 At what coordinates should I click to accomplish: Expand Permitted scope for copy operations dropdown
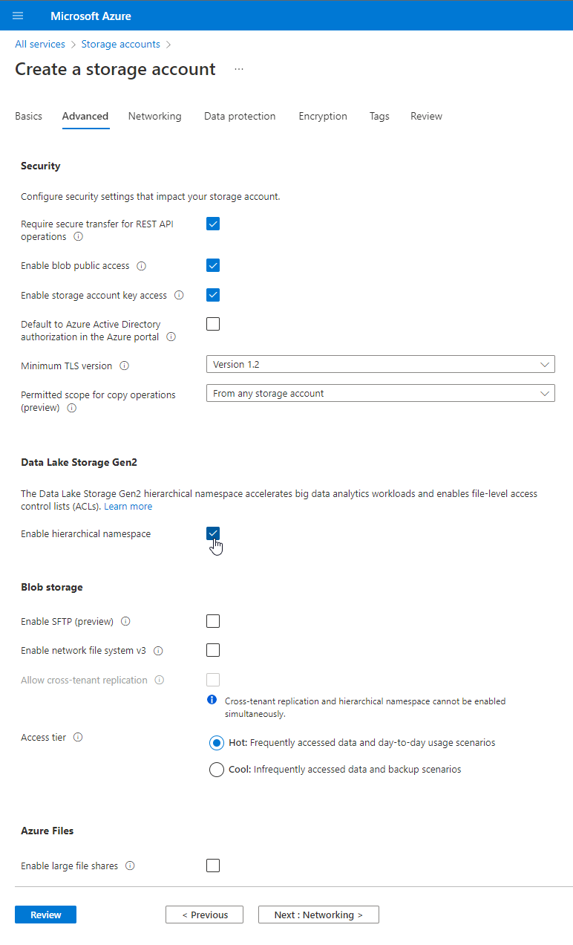tap(381, 393)
